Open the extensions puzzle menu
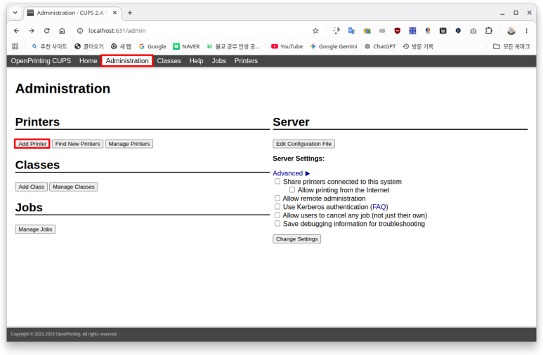 (489, 31)
